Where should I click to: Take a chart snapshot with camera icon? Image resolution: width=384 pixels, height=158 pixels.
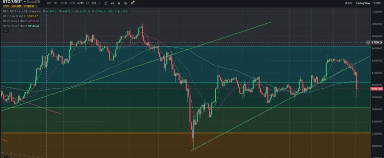point(119,3)
